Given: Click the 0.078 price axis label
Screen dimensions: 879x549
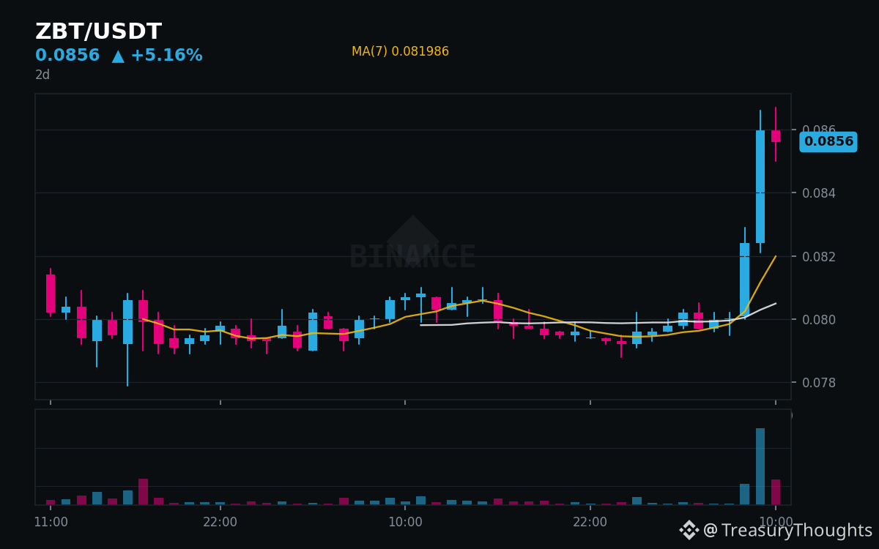Looking at the screenshot, I should click(819, 383).
